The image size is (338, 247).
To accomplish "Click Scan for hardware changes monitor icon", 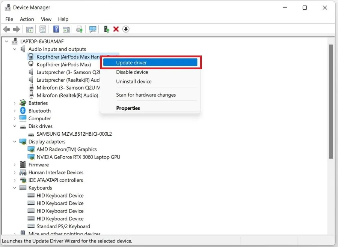I will pyautogui.click(x=93, y=29).
